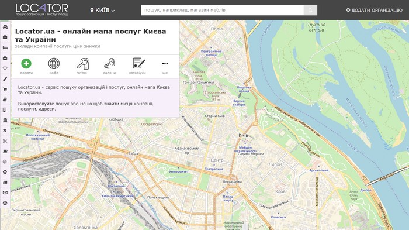Viewport: 409px width, 230px height.
Task: Select the bed lodging category icon
Action: 5,47
